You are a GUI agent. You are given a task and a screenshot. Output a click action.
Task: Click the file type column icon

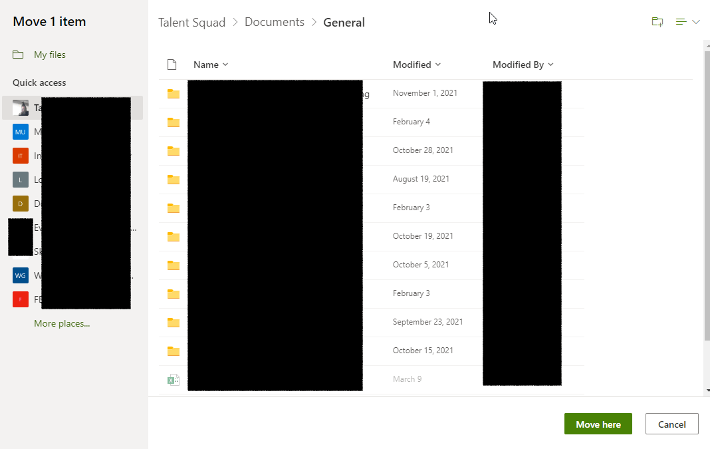pyautogui.click(x=172, y=65)
